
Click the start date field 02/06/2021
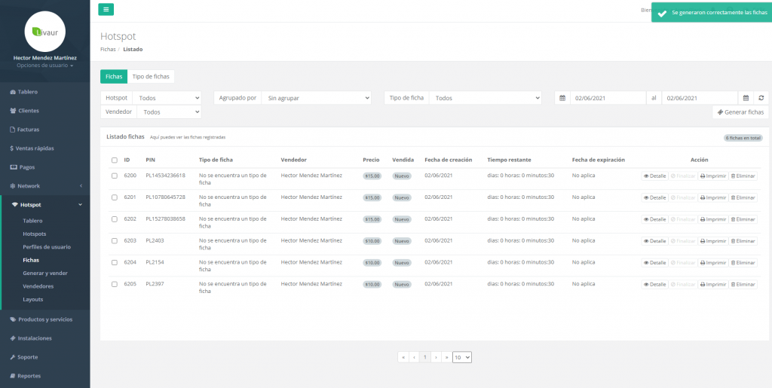(608, 98)
